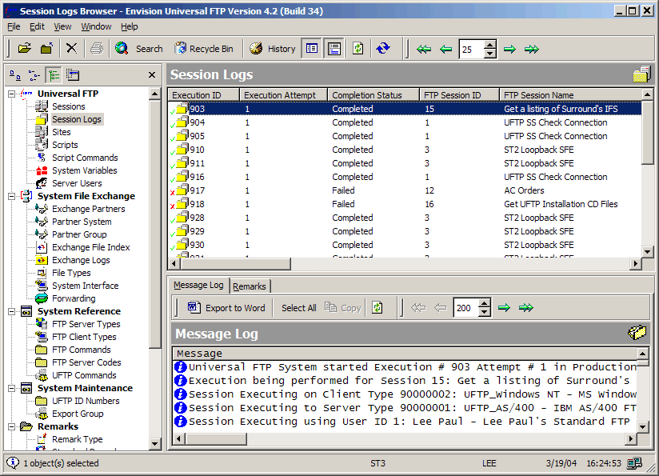Toggle the detail pane button left of the page refresh icon

click(x=334, y=49)
